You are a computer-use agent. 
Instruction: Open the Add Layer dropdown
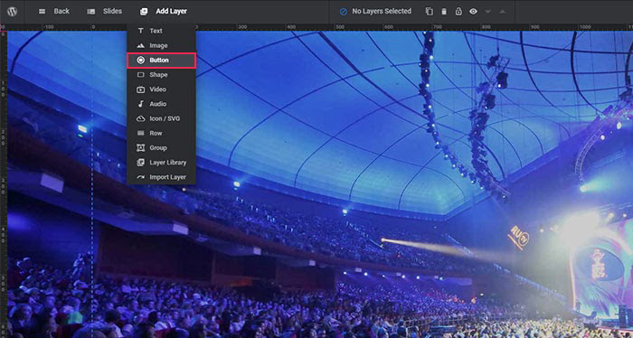(x=164, y=11)
